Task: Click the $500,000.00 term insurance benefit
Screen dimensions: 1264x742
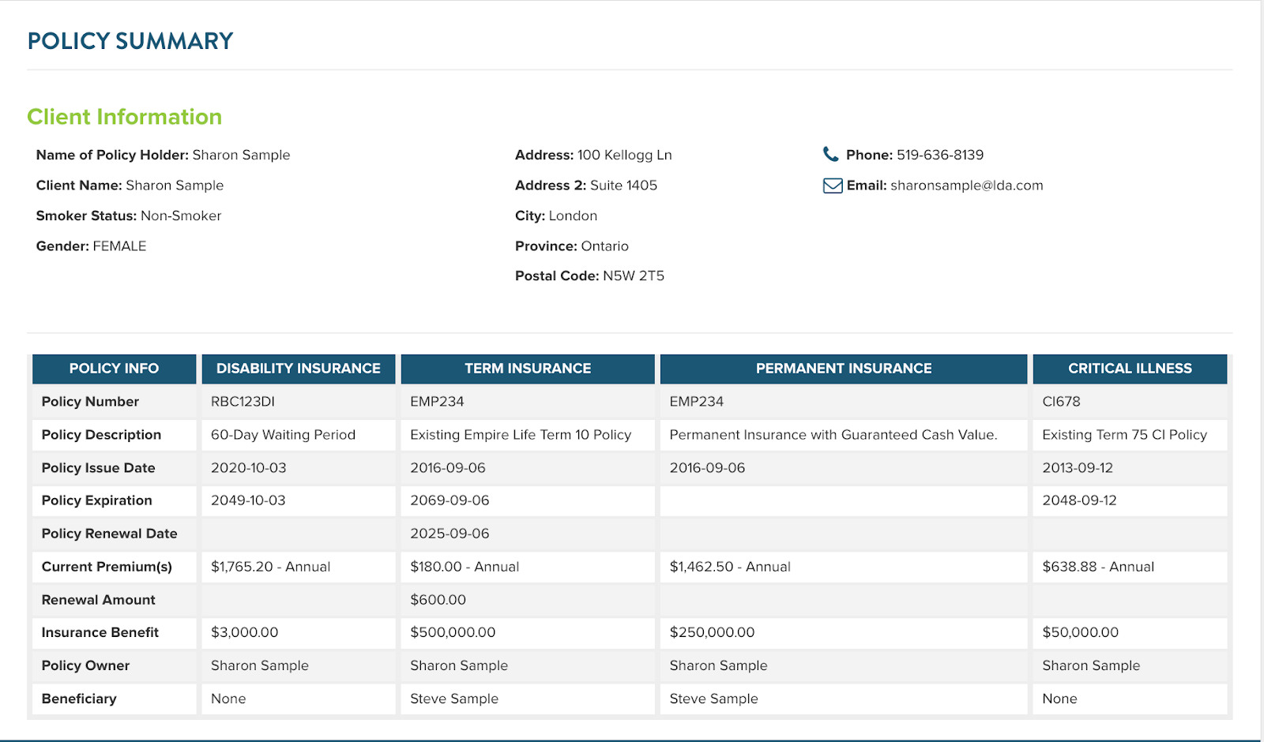Action: point(453,632)
